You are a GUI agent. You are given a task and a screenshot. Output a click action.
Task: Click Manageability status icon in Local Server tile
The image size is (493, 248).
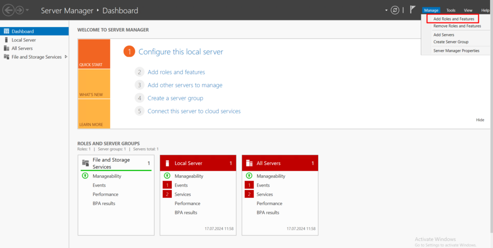pos(167,176)
